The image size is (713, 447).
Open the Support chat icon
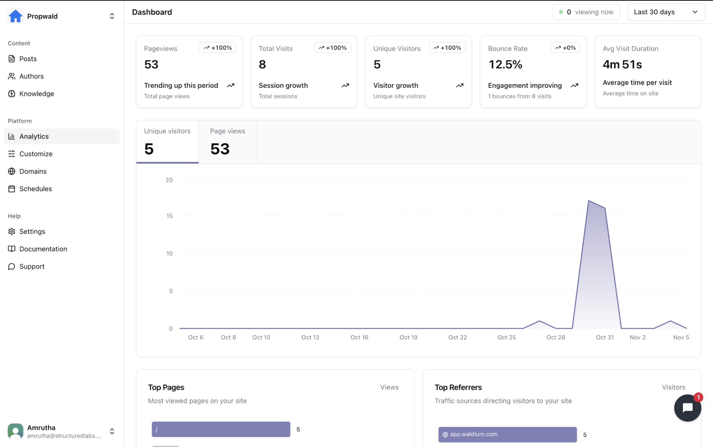coord(11,266)
